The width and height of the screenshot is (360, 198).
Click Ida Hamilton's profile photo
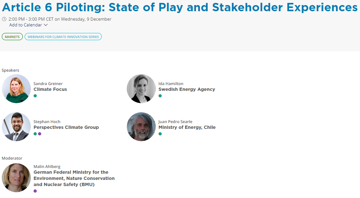(x=141, y=89)
